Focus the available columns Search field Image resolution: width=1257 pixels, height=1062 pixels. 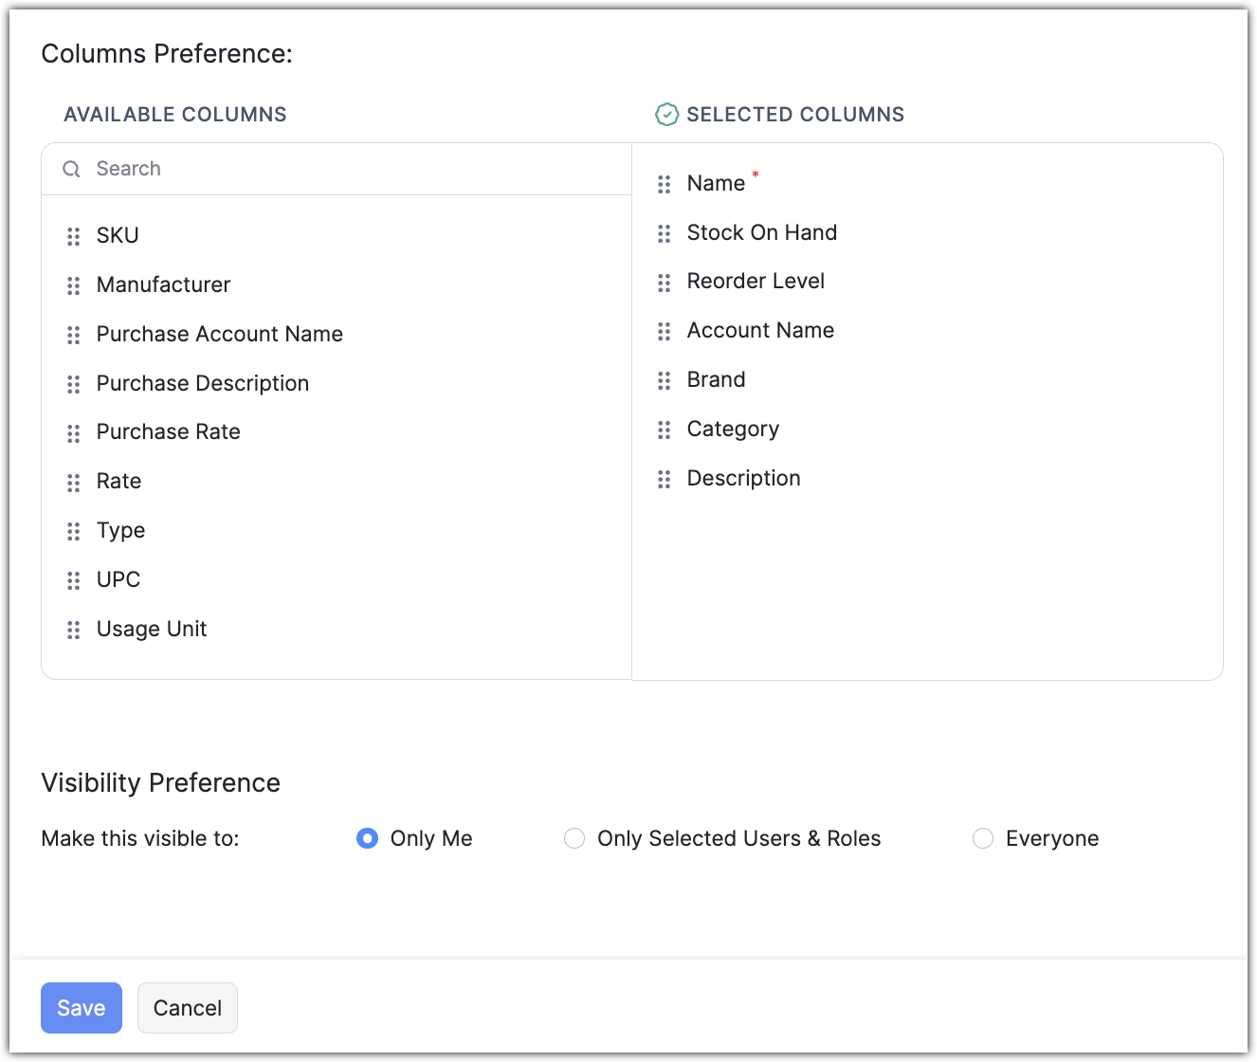coord(351,169)
